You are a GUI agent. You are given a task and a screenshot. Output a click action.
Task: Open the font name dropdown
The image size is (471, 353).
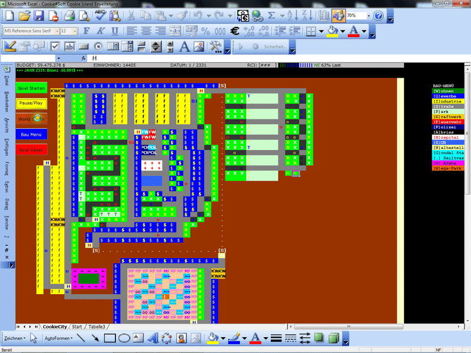tap(57, 31)
